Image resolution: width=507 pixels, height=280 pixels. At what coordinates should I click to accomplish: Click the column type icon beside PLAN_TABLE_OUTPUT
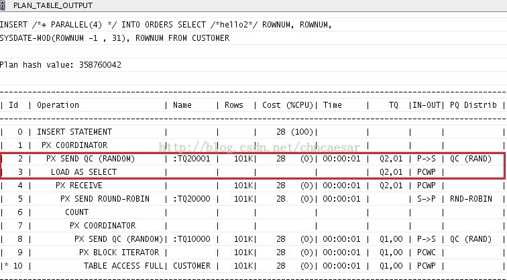(3, 5)
